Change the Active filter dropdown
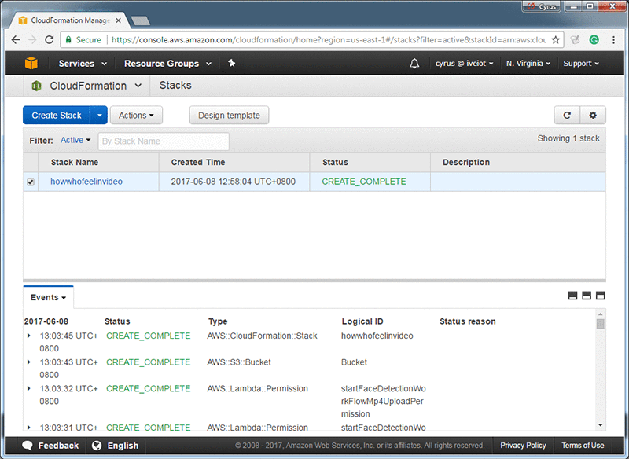 click(x=75, y=140)
